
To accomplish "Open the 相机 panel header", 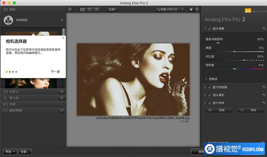I will [x=33, y=9].
